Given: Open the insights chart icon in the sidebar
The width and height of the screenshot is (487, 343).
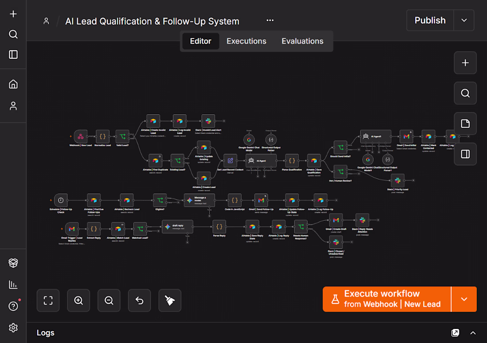Looking at the screenshot, I should (x=13, y=285).
